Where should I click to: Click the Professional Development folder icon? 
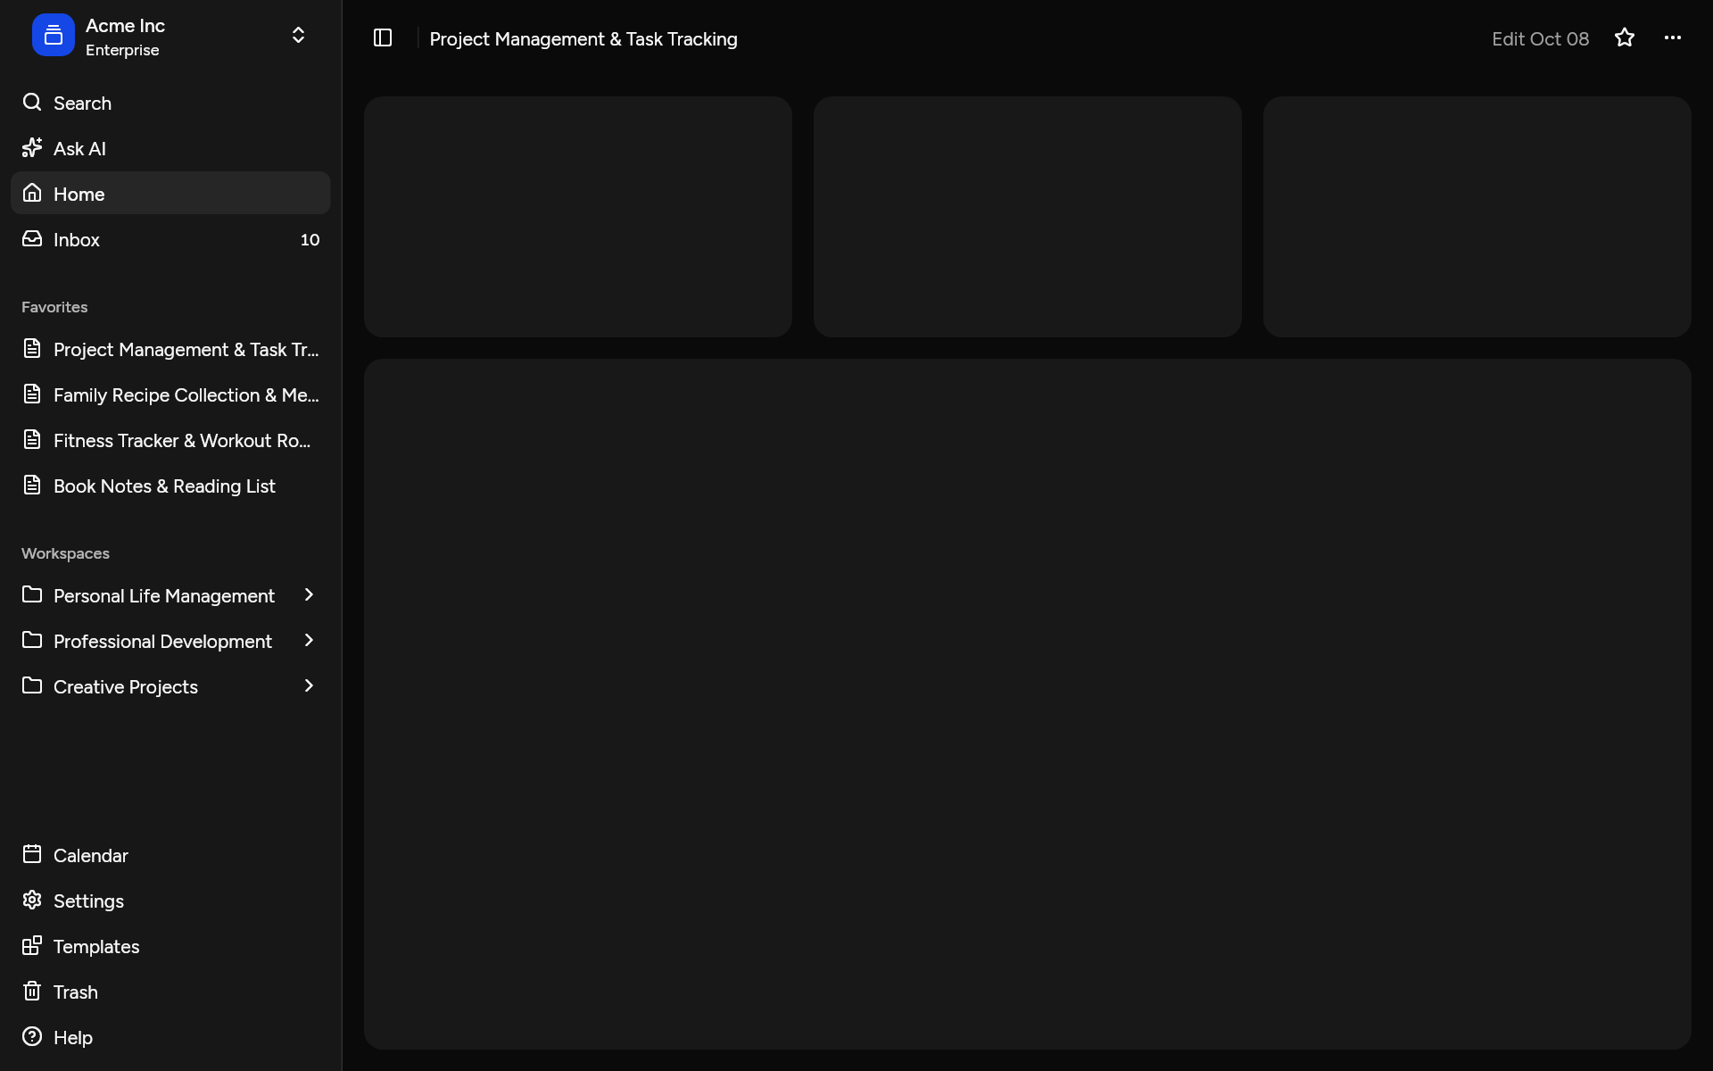[32, 641]
